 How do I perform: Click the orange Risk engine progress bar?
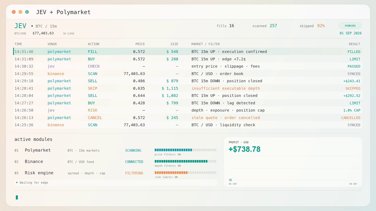click(185, 173)
